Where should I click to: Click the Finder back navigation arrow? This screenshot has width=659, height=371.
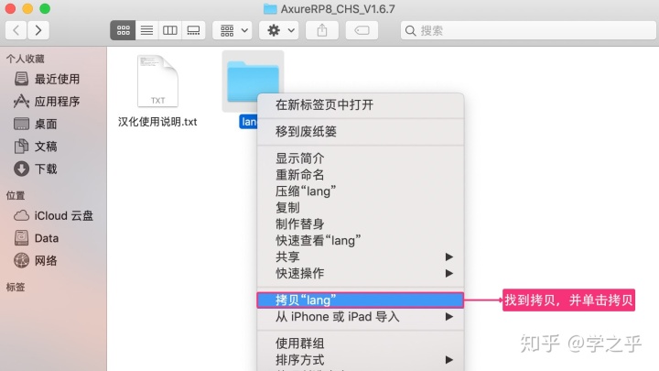tap(16, 30)
